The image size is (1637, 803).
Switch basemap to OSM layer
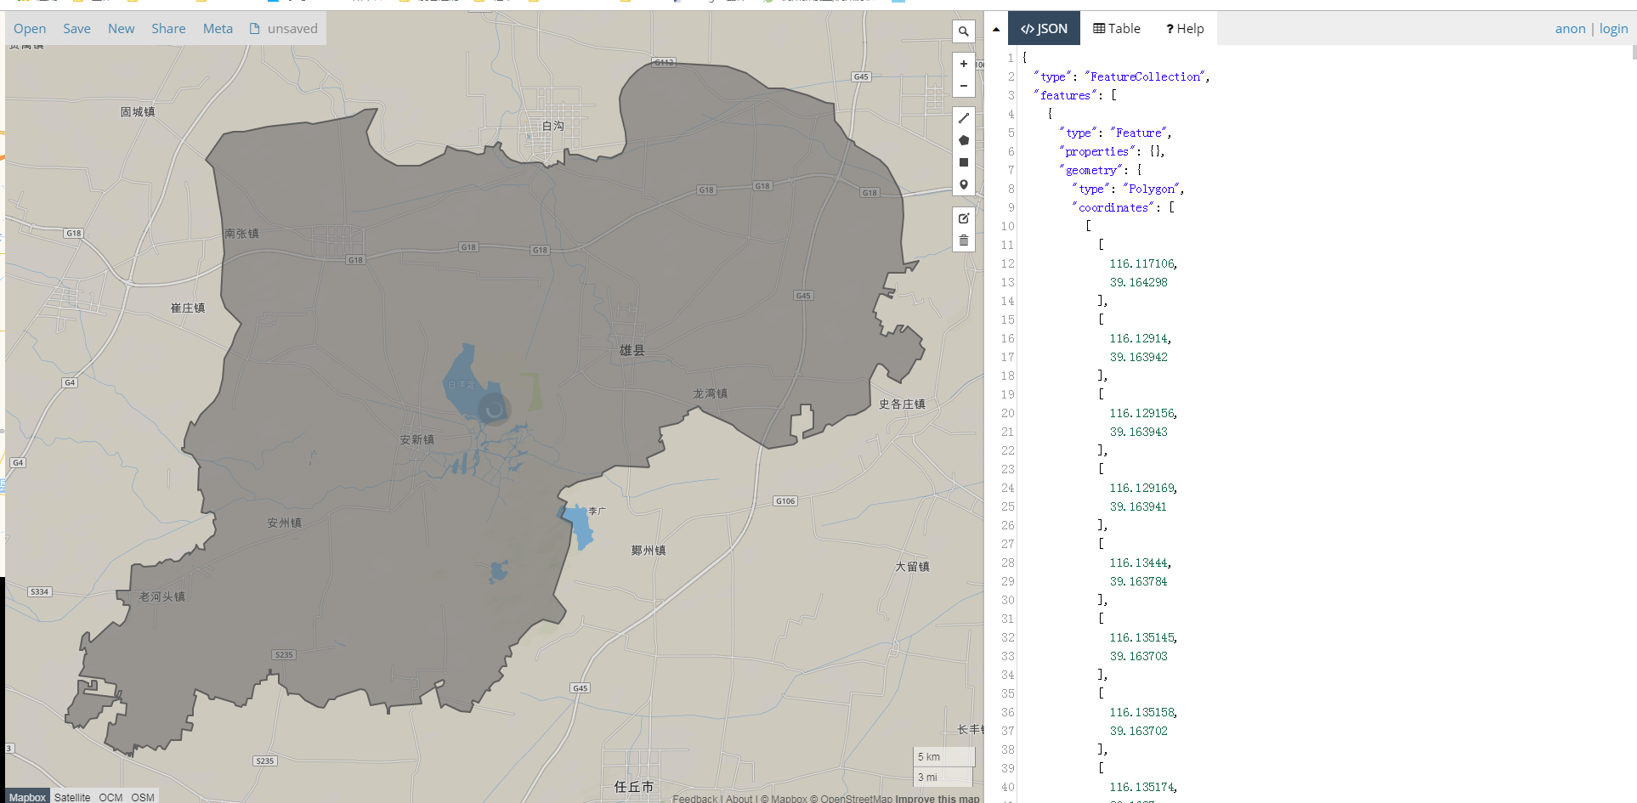click(x=142, y=797)
